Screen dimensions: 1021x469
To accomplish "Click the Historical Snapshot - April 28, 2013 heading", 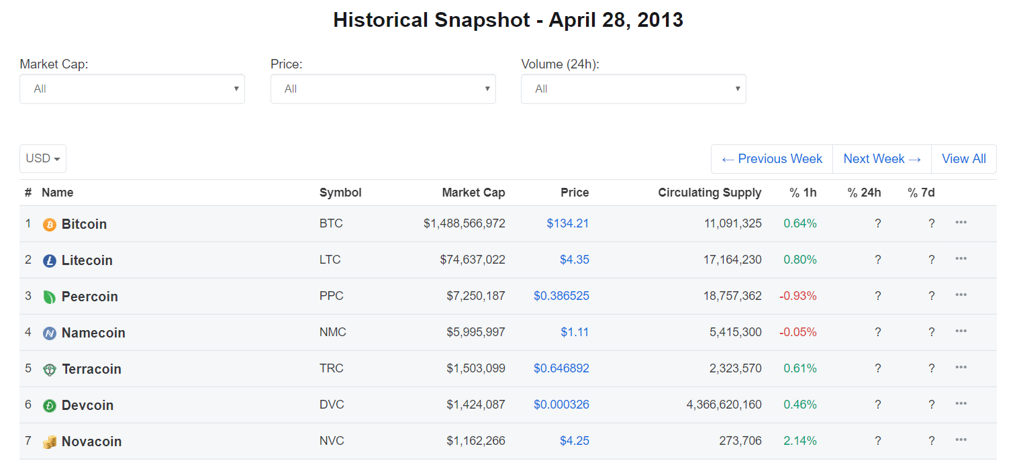I will coord(508,20).
